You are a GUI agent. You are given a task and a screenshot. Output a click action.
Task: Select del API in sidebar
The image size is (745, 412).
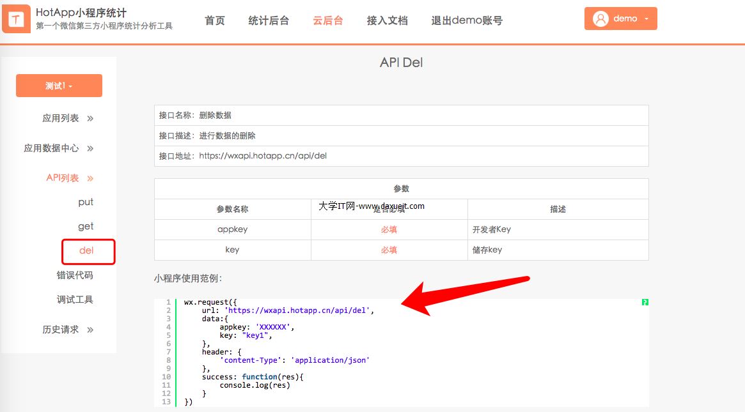tap(87, 250)
